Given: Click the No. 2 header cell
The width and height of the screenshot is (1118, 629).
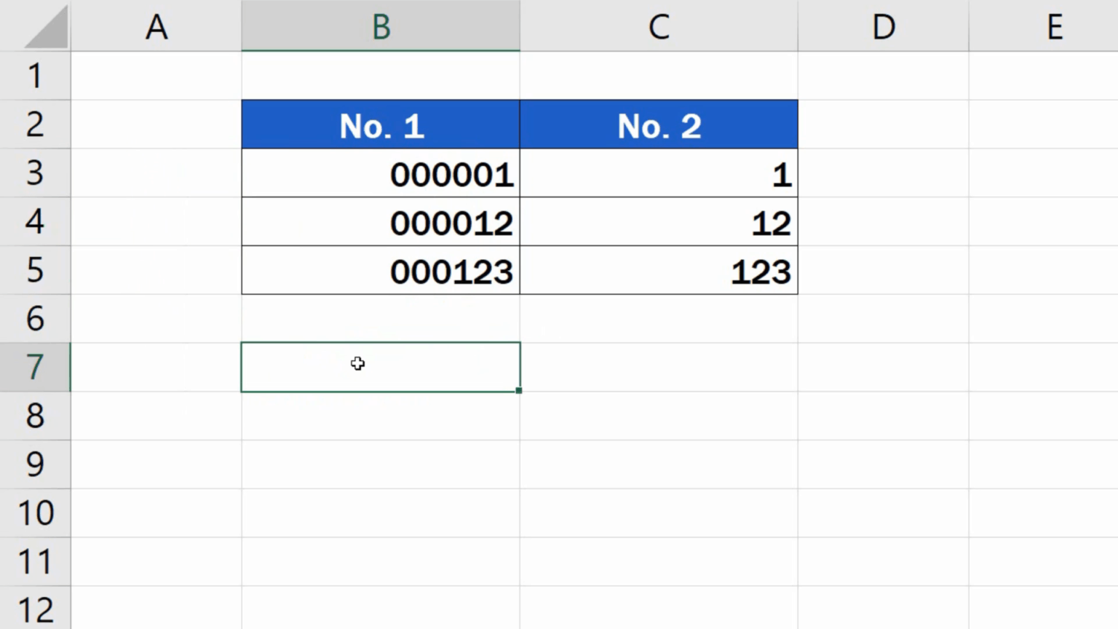Looking at the screenshot, I should tap(659, 124).
